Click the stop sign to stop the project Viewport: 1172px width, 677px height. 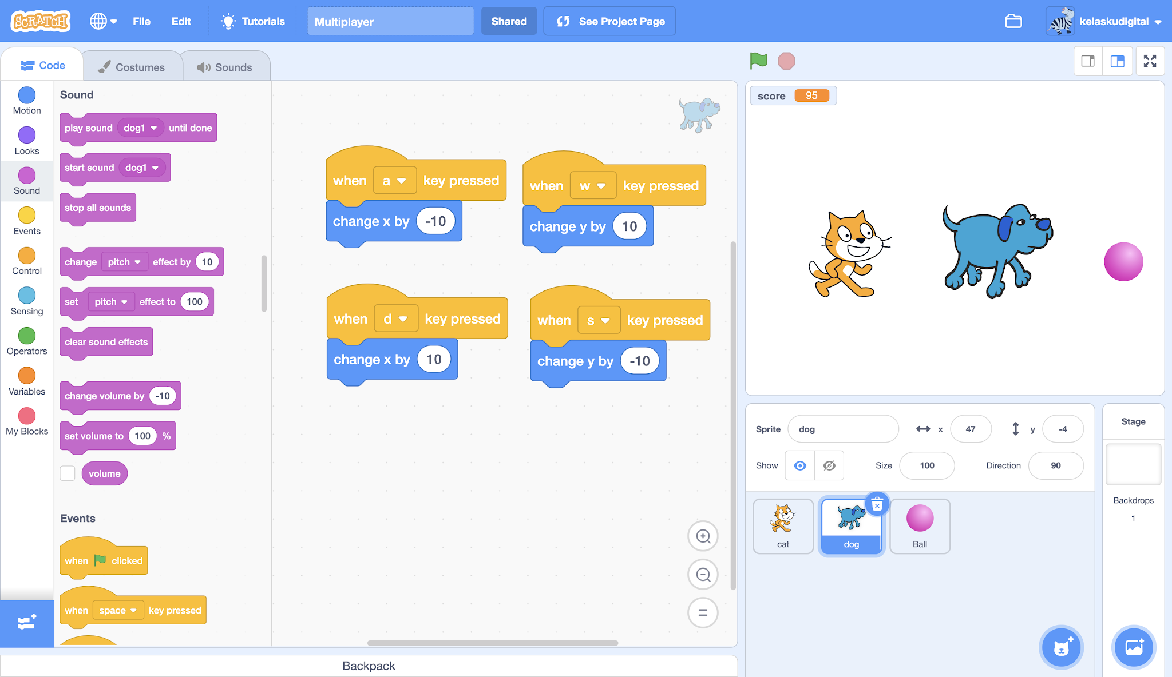(786, 61)
